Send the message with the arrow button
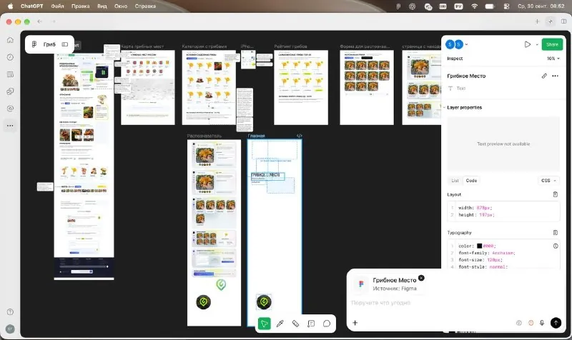The image size is (572, 340). (556, 323)
